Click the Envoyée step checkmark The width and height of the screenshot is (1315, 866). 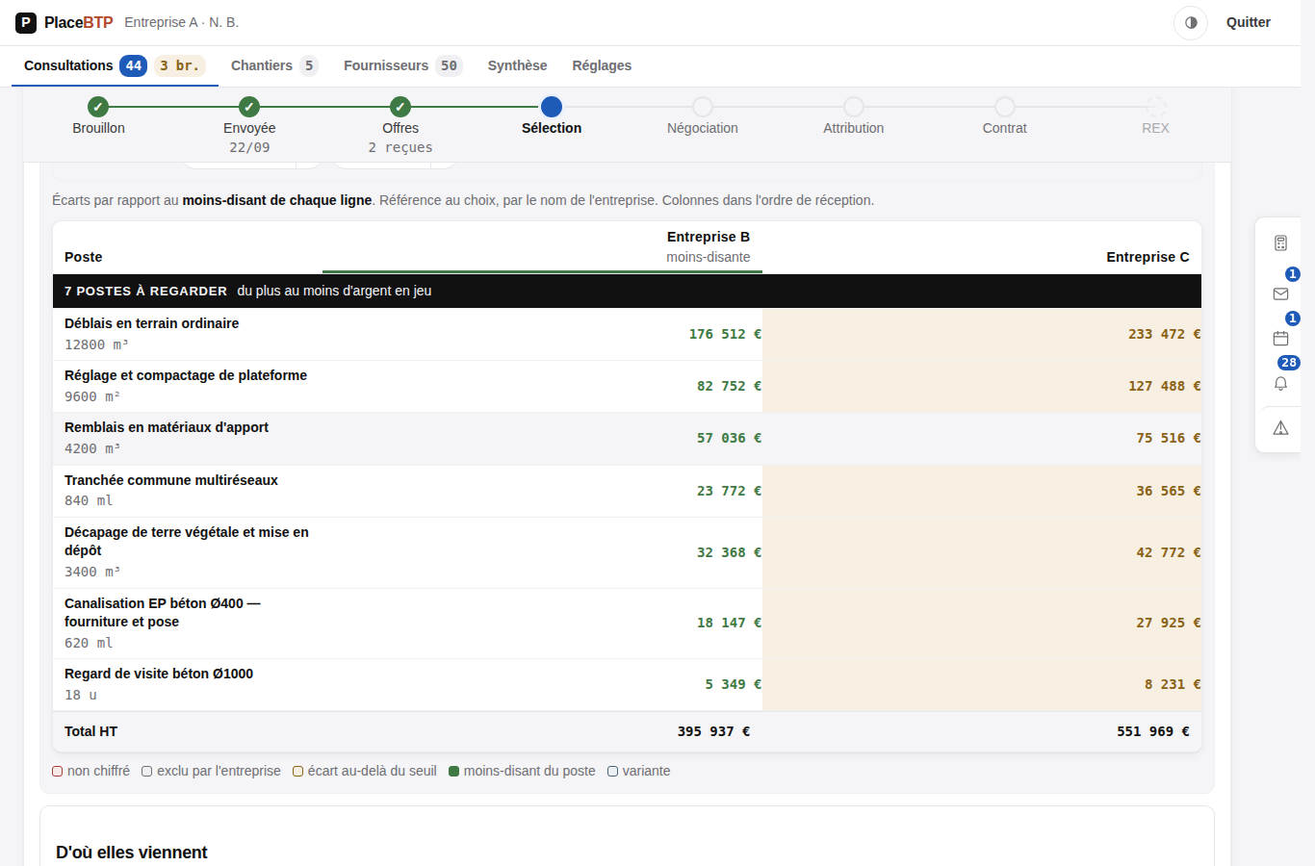(x=249, y=107)
